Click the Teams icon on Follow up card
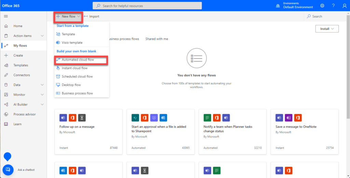The width and height of the screenshot is (350, 178). (63, 118)
